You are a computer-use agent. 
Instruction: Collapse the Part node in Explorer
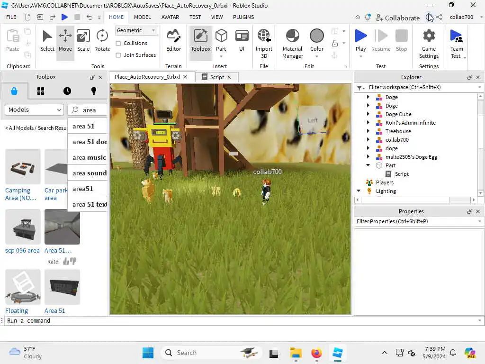click(368, 165)
